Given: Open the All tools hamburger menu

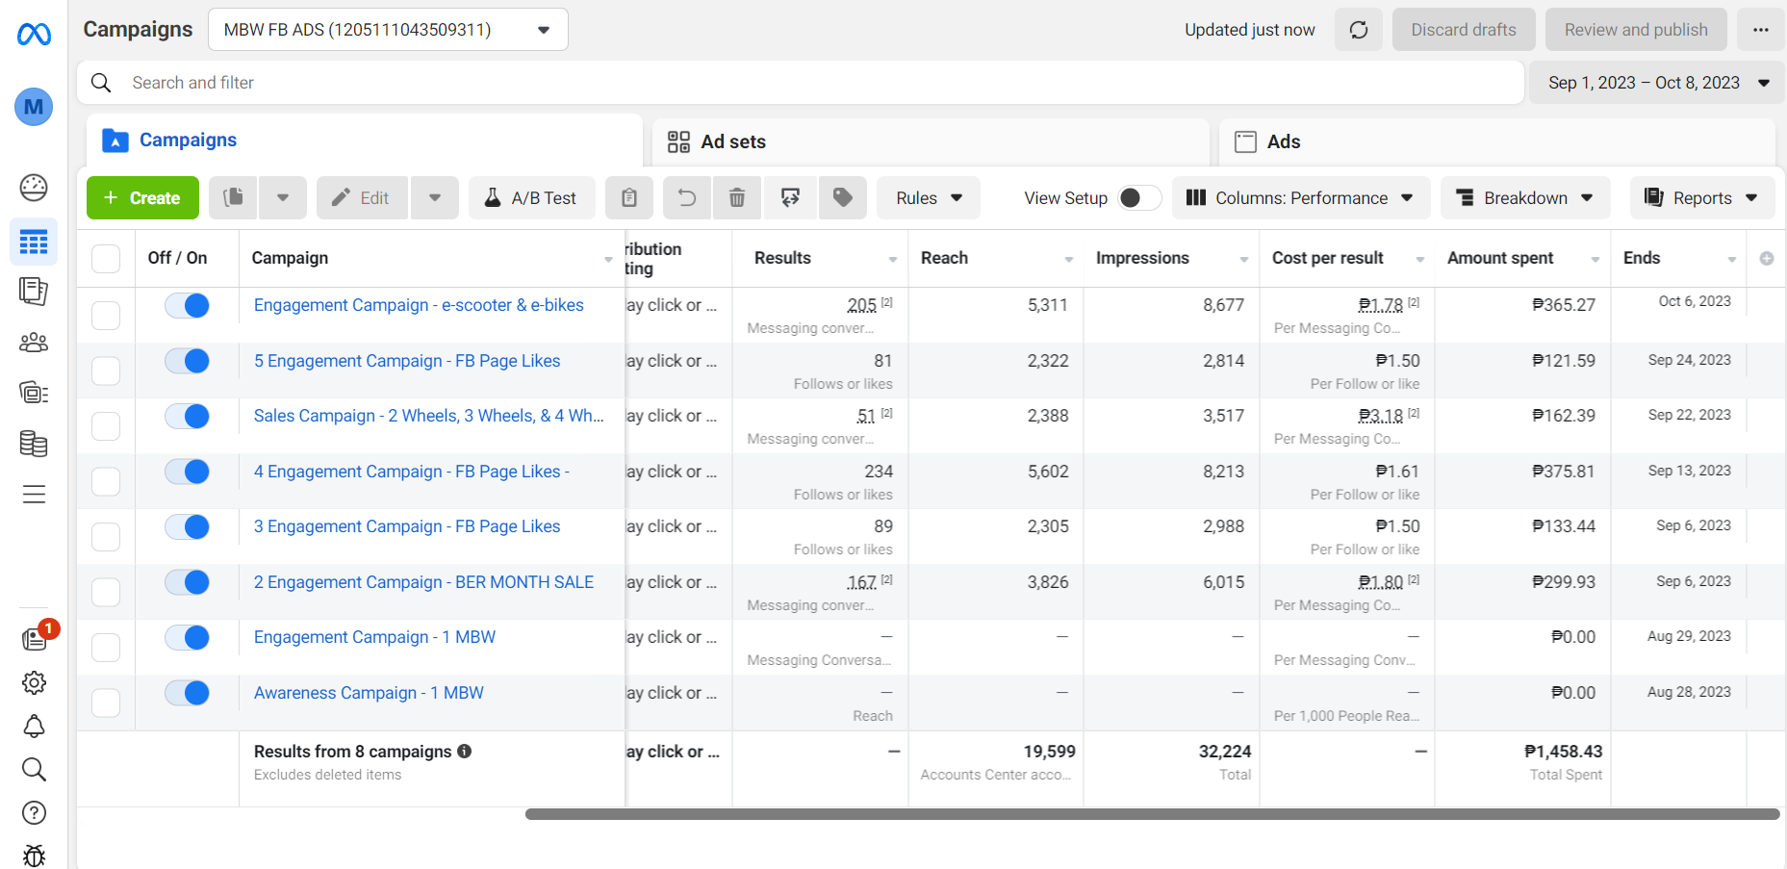Looking at the screenshot, I should click(x=34, y=495).
